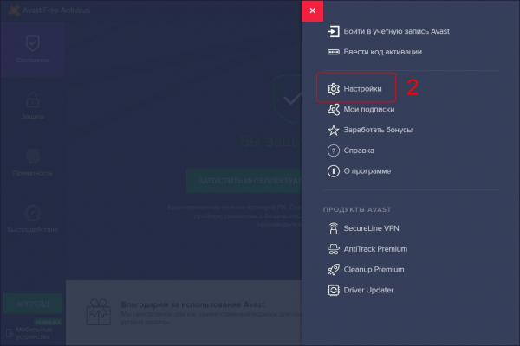Open О программе

[x=367, y=171]
